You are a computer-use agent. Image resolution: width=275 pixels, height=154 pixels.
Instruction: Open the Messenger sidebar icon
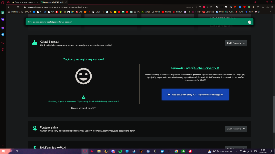click(3, 28)
